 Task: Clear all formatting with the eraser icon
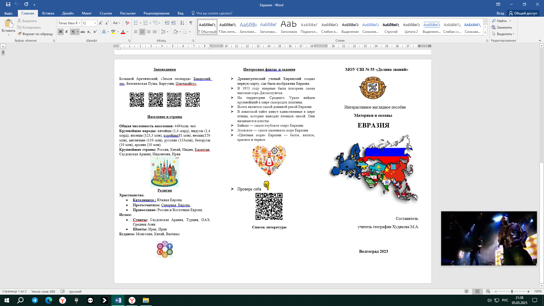click(x=127, y=23)
